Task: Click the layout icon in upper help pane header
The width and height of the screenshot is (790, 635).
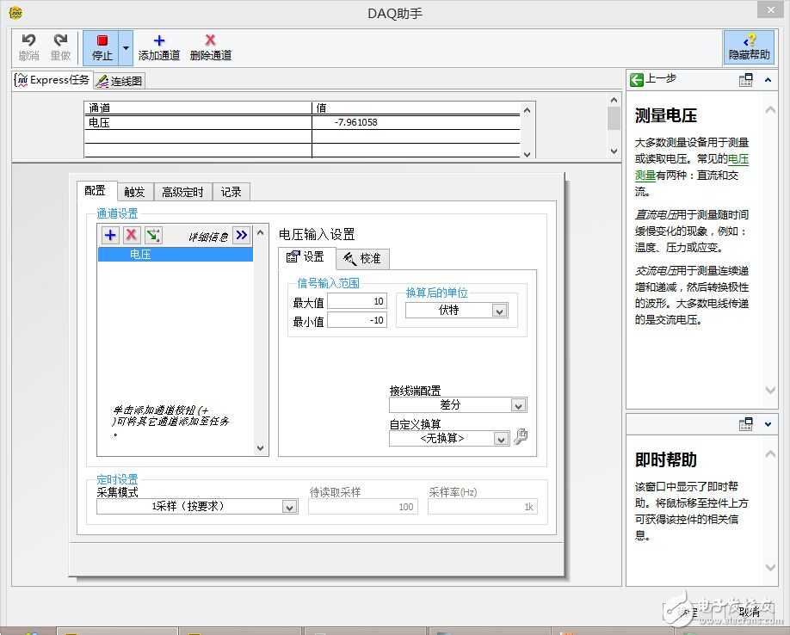Action: [745, 79]
